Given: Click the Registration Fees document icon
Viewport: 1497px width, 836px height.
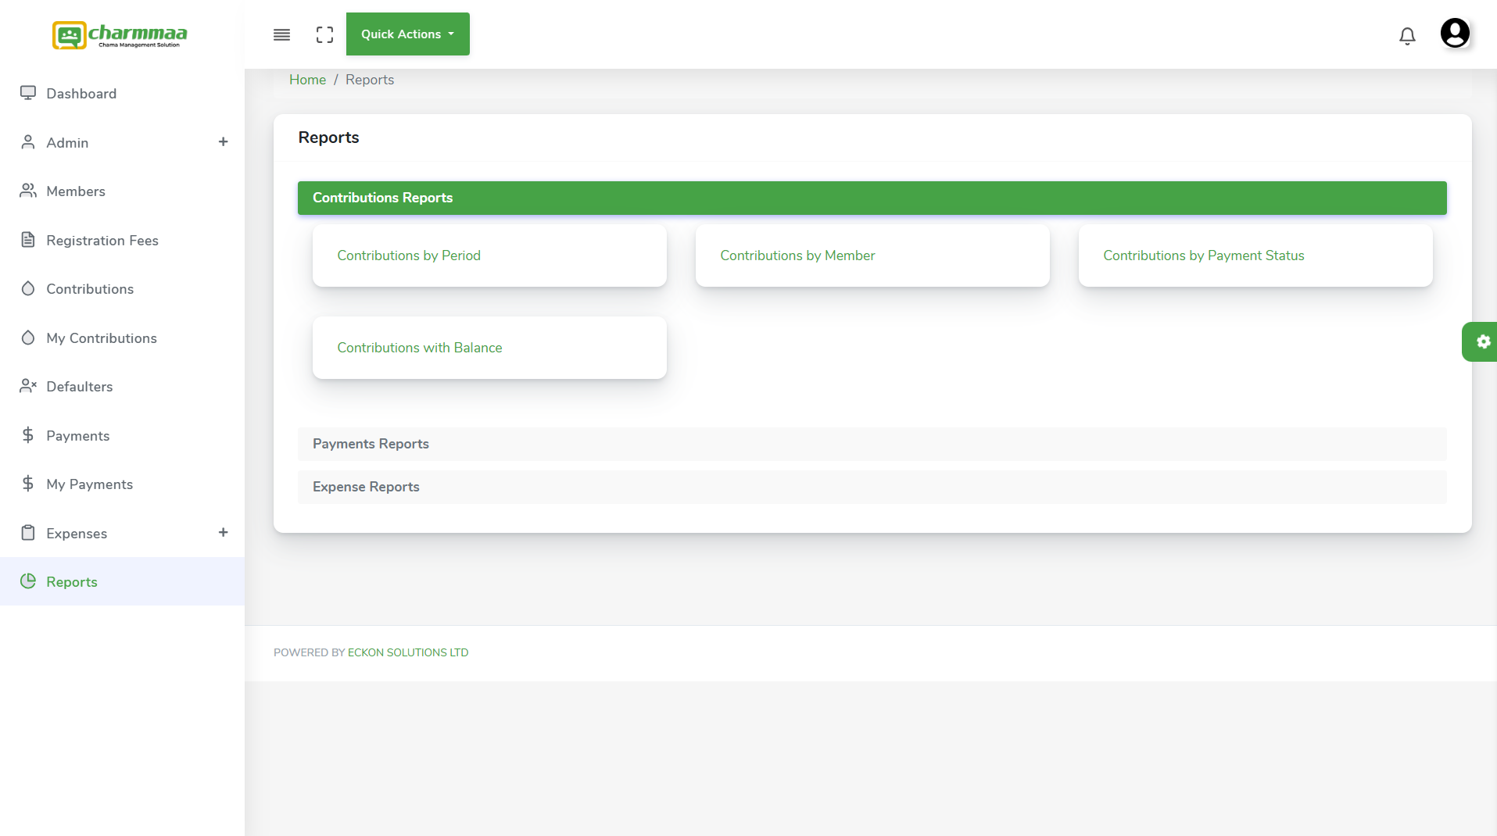Looking at the screenshot, I should point(28,240).
